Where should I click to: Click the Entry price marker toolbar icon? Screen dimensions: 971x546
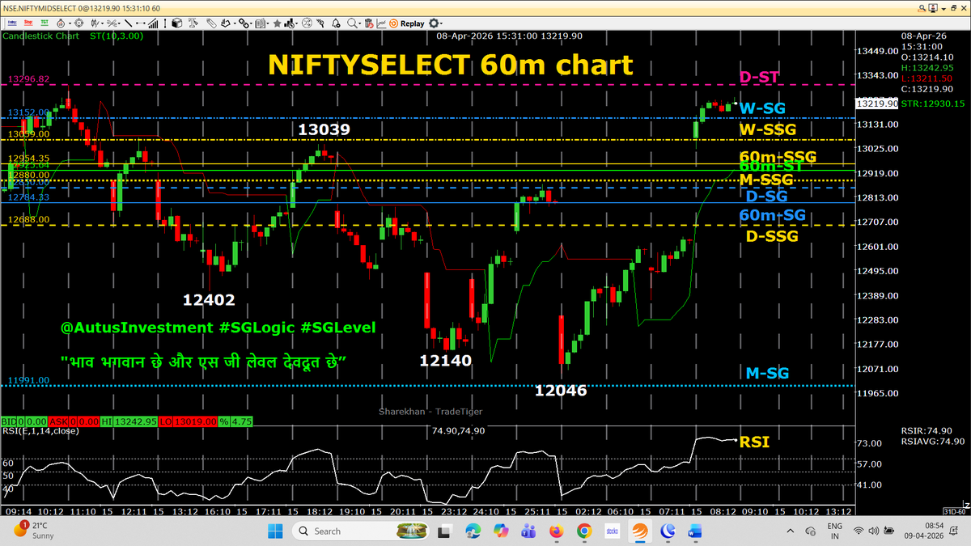pyautogui.click(x=12, y=23)
